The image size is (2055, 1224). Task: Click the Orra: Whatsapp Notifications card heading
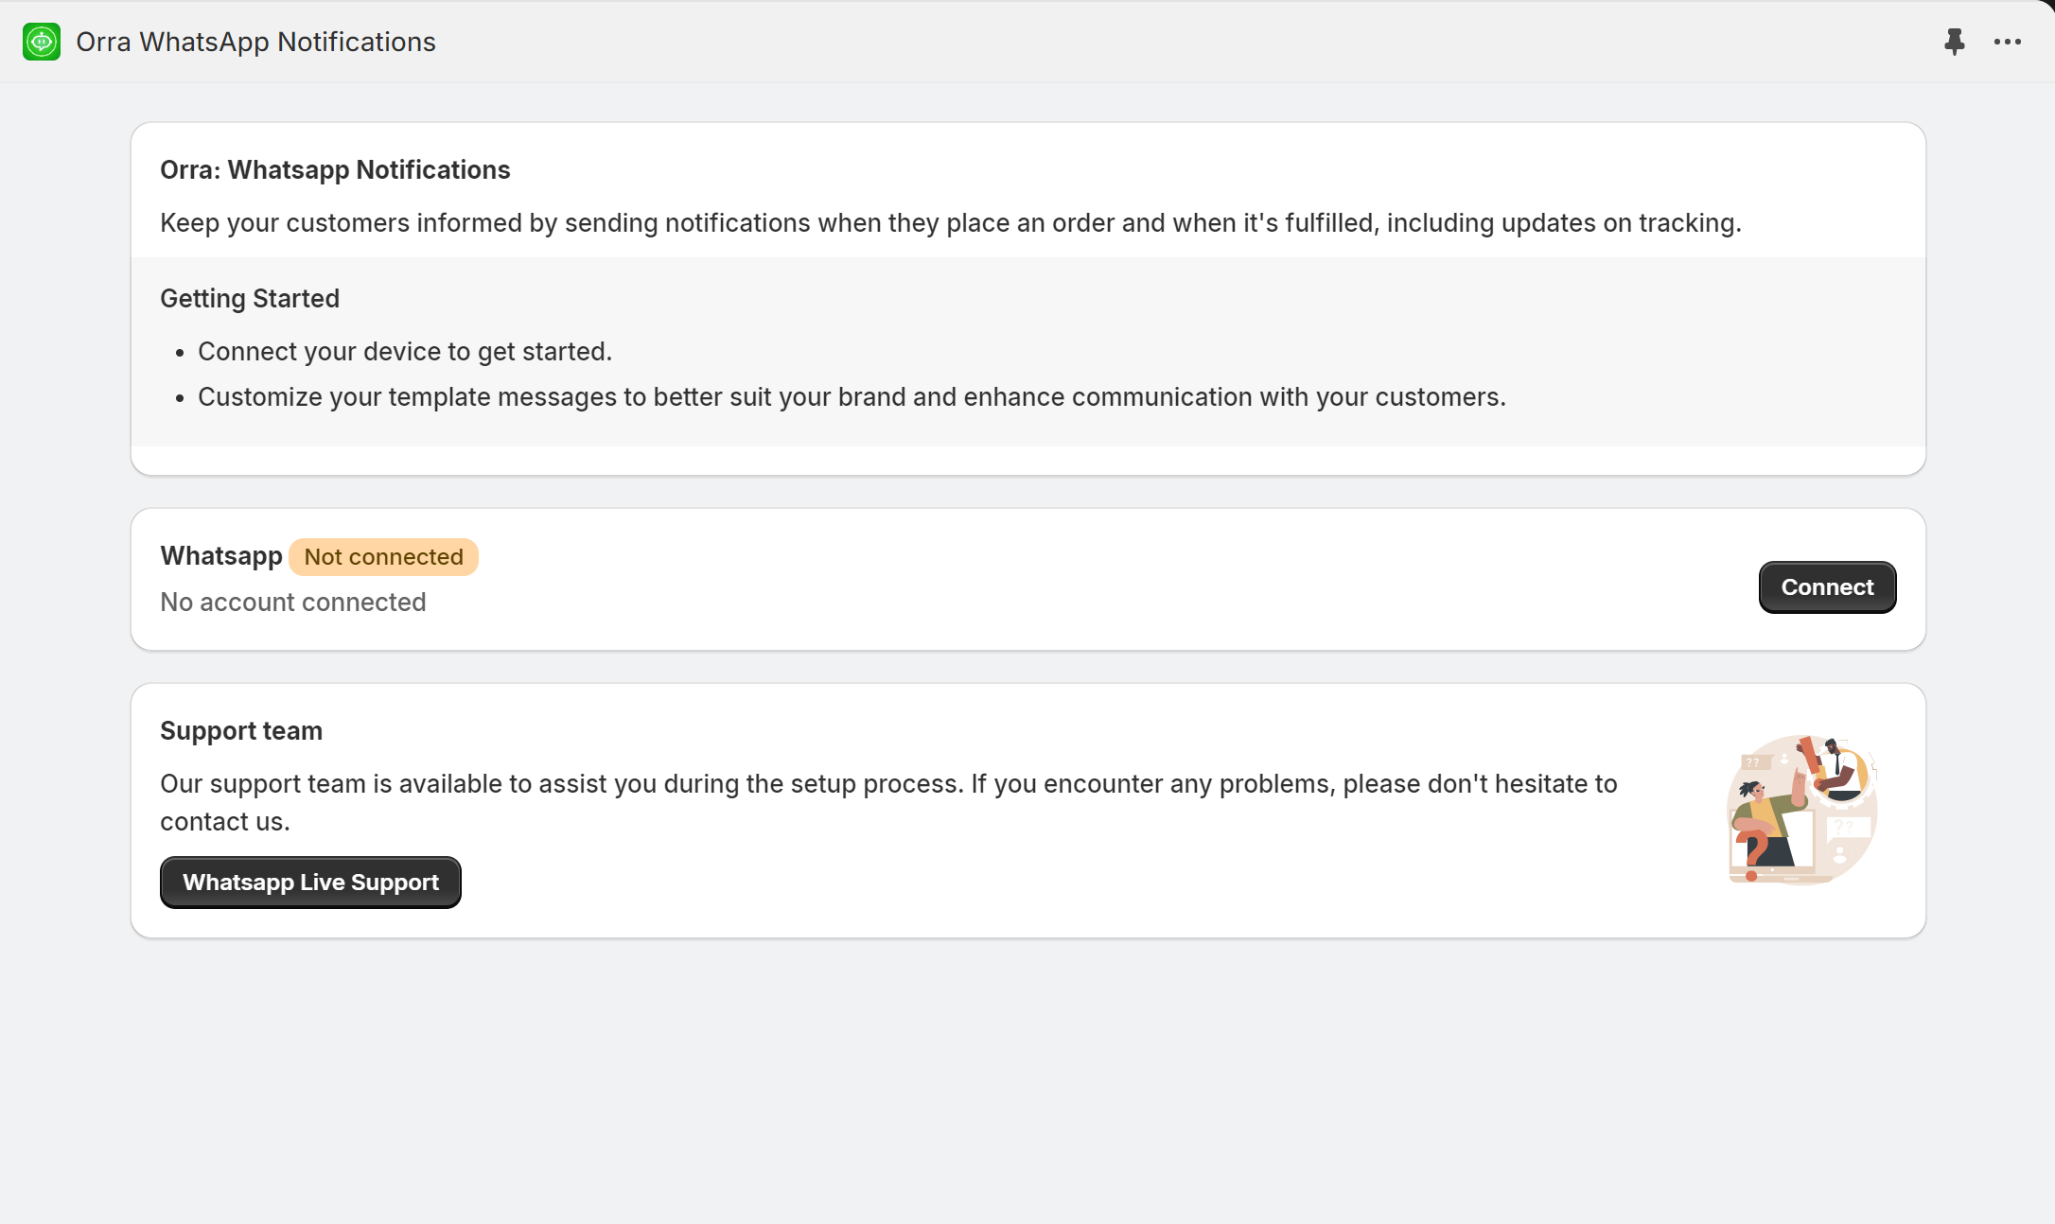coord(335,170)
